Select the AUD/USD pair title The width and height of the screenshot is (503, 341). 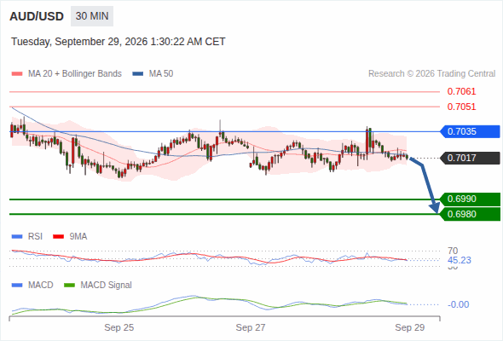click(x=37, y=16)
